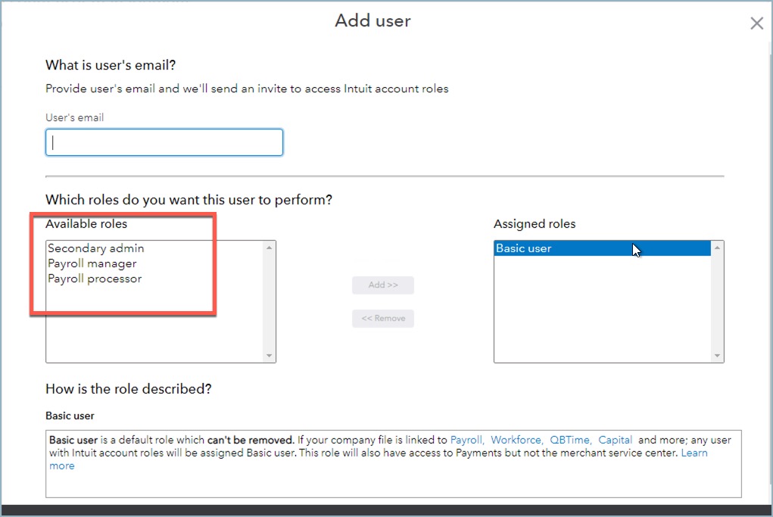Select the Secondary admin role
This screenshot has width=773, height=517.
95,248
